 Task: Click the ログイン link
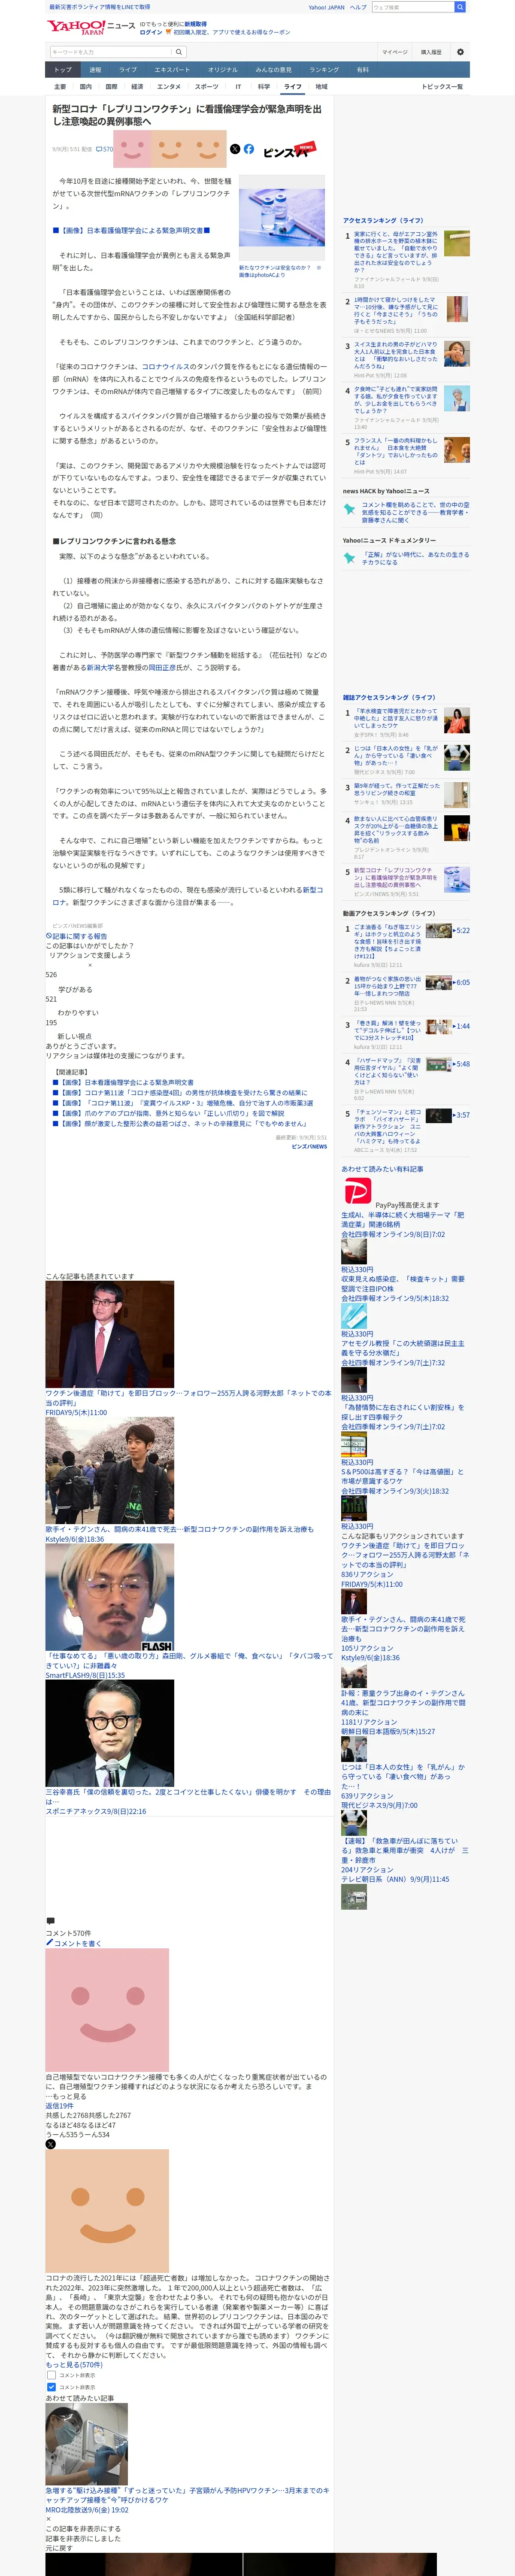click(x=151, y=32)
